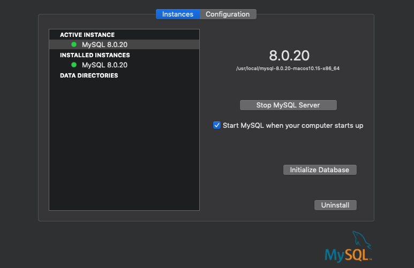Click the ACTIVE INSTANCE header
Screen dimensions: 414x268
pyautogui.click(x=87, y=35)
